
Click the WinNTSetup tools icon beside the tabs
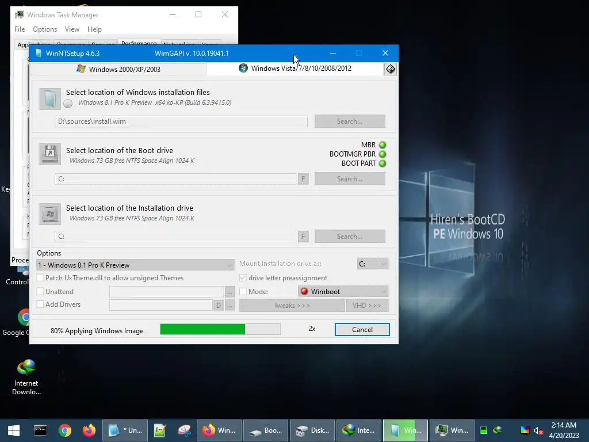(x=391, y=69)
